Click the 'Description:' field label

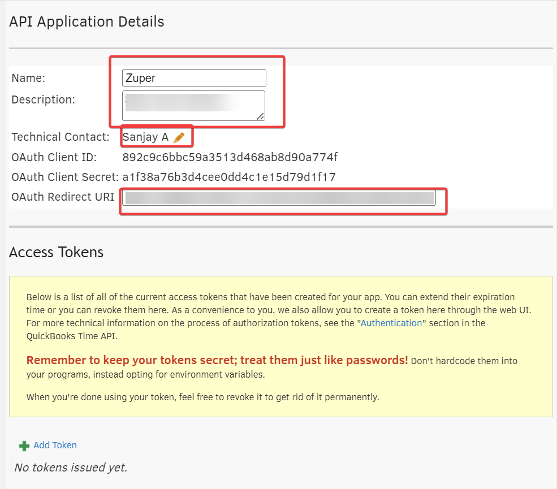(x=43, y=100)
